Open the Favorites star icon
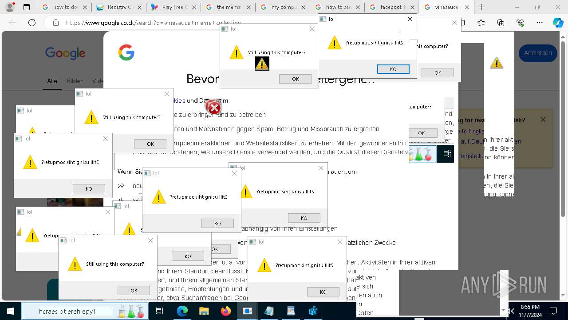This screenshot has height=320, width=568. click(481, 23)
